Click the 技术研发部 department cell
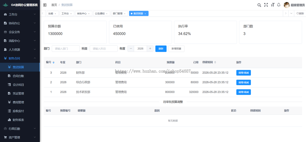The image size is (306, 142). [x=83, y=92]
